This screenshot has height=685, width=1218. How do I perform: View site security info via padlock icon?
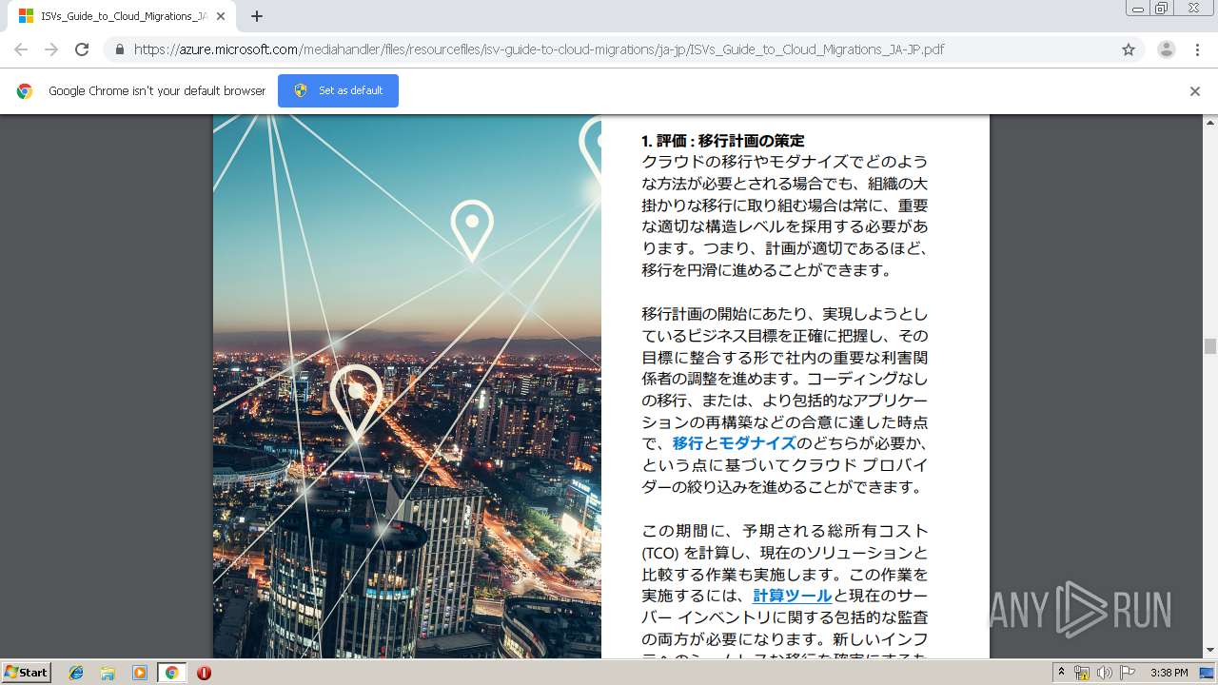[119, 49]
